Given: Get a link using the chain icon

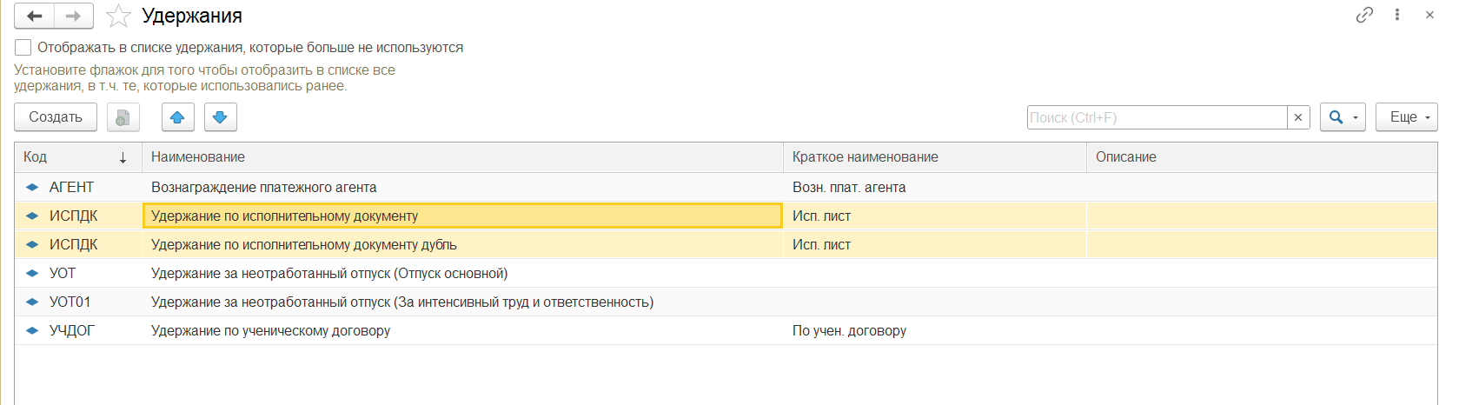Looking at the screenshot, I should click(1364, 15).
